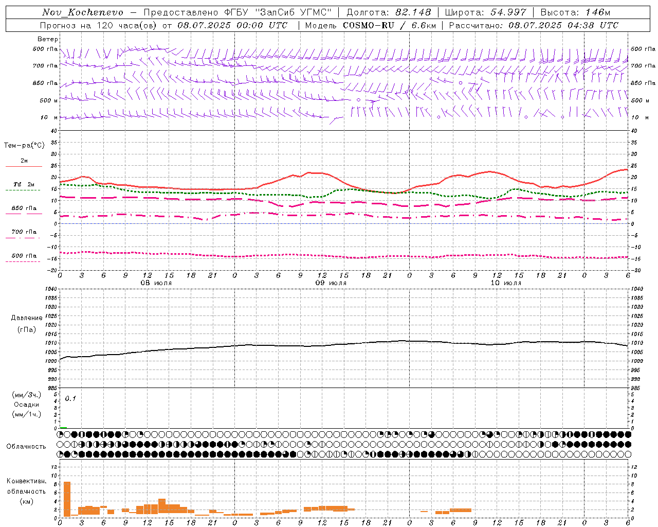Click the Td 2м dew point legend entry
The image size is (658, 527).
24,184
